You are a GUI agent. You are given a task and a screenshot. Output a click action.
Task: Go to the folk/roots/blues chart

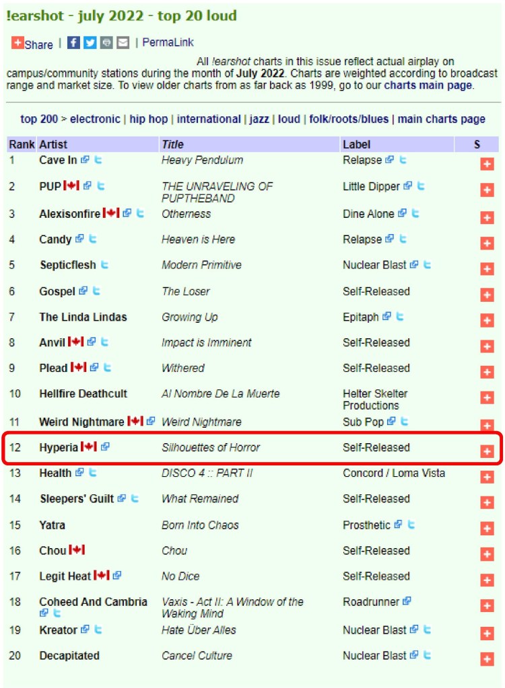coord(349,119)
